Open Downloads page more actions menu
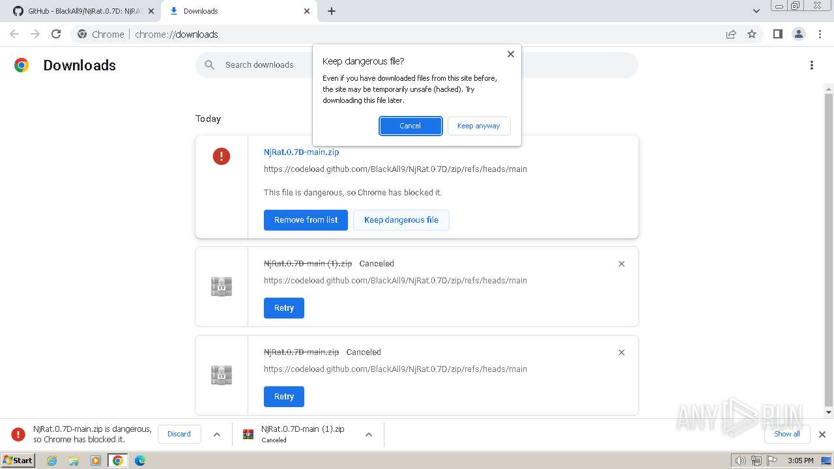 coord(812,65)
